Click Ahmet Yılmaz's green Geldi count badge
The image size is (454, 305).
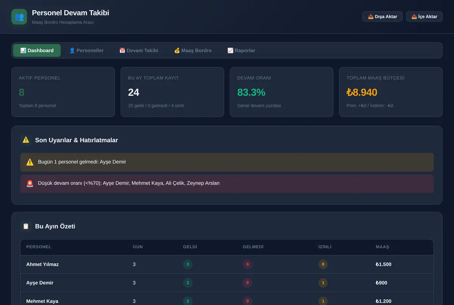click(x=188, y=265)
